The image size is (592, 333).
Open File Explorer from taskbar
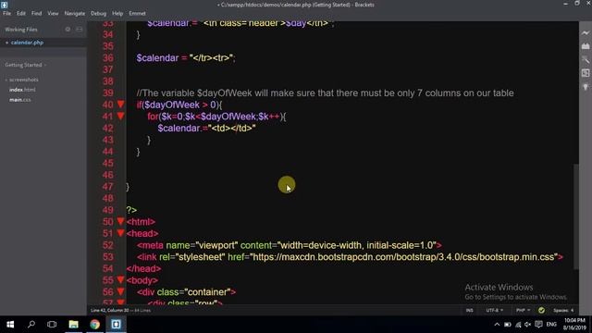click(73, 325)
